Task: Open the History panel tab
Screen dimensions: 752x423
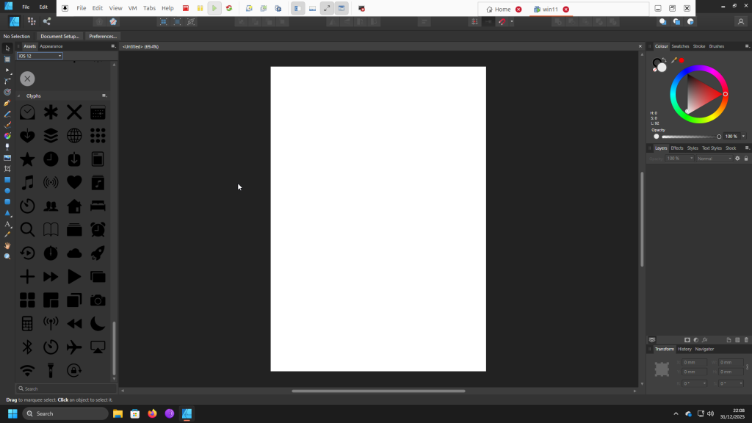Action: coord(684,349)
